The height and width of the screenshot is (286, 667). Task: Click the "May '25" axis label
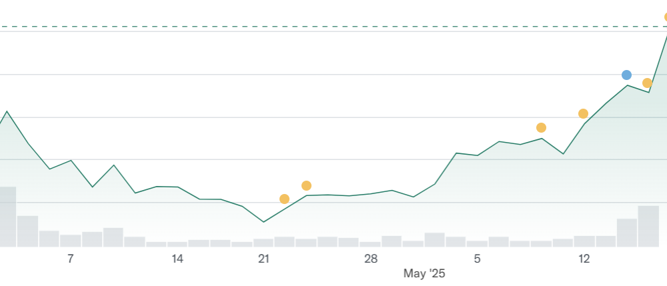click(424, 273)
